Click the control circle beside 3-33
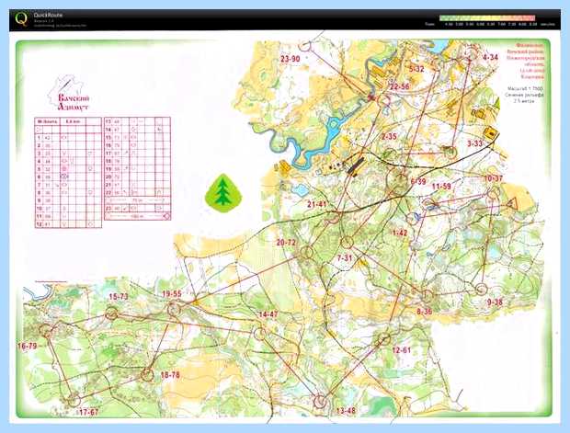 tap(450, 152)
